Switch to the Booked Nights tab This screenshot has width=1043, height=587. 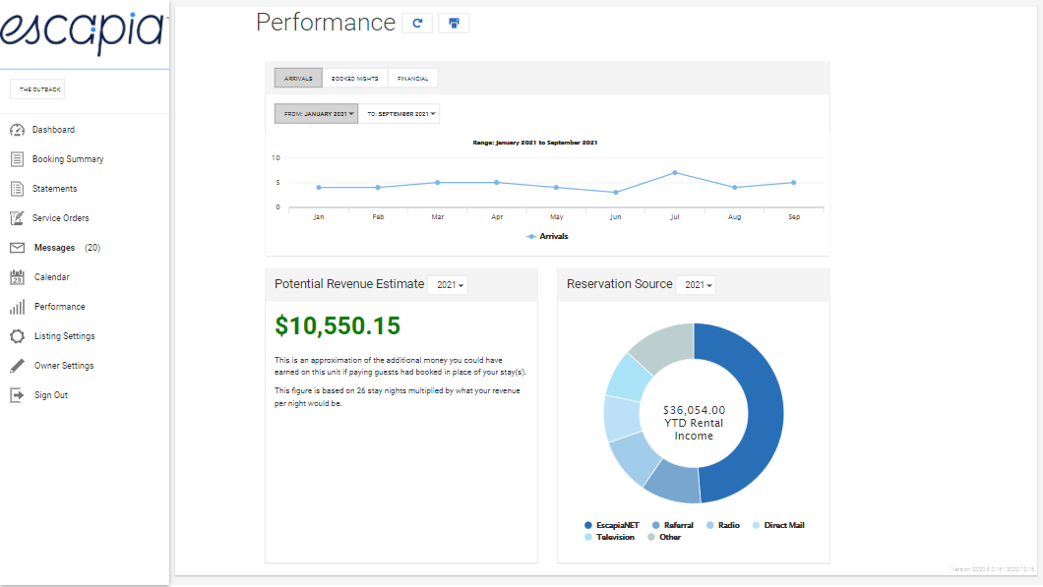355,78
